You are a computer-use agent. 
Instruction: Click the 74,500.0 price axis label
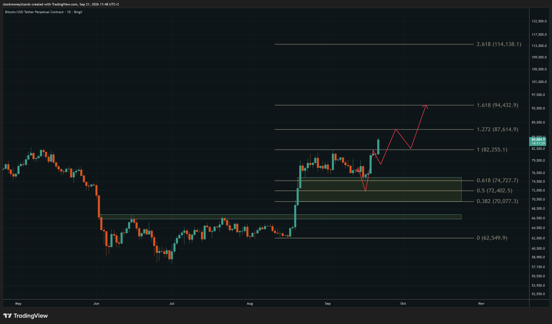(538, 182)
